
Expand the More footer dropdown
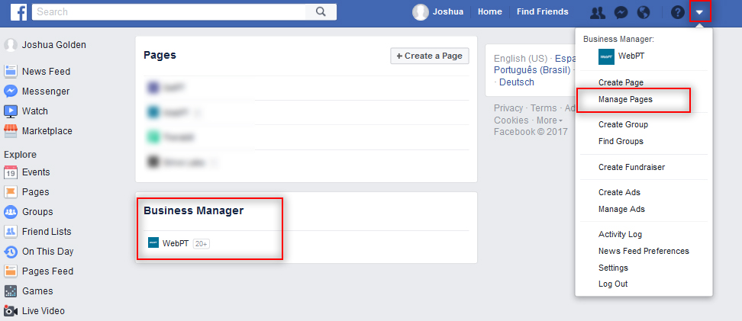click(550, 120)
